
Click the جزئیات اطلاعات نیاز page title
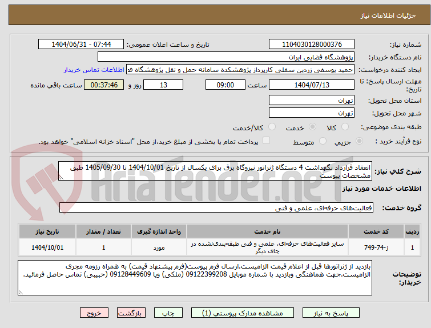tap(388, 15)
